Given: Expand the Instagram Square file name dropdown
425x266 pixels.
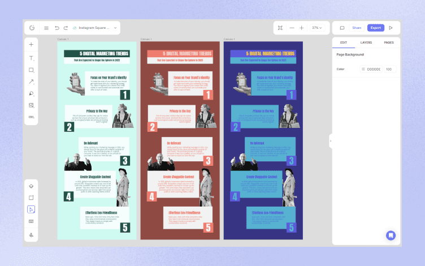Looking at the screenshot, I should click(115, 28).
